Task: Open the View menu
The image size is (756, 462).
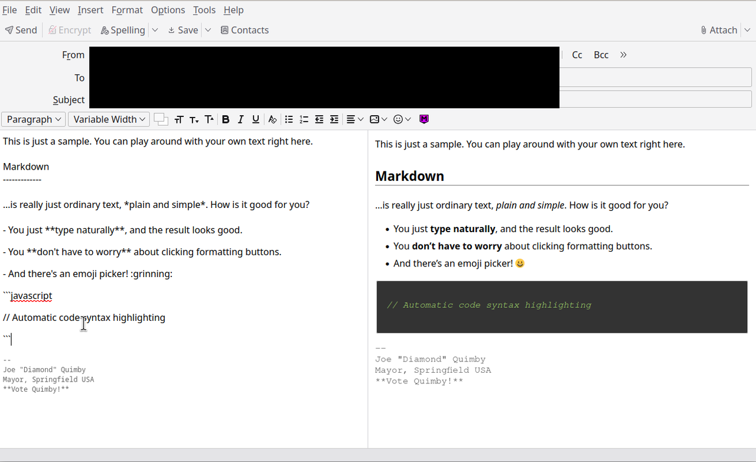Action: click(x=60, y=10)
